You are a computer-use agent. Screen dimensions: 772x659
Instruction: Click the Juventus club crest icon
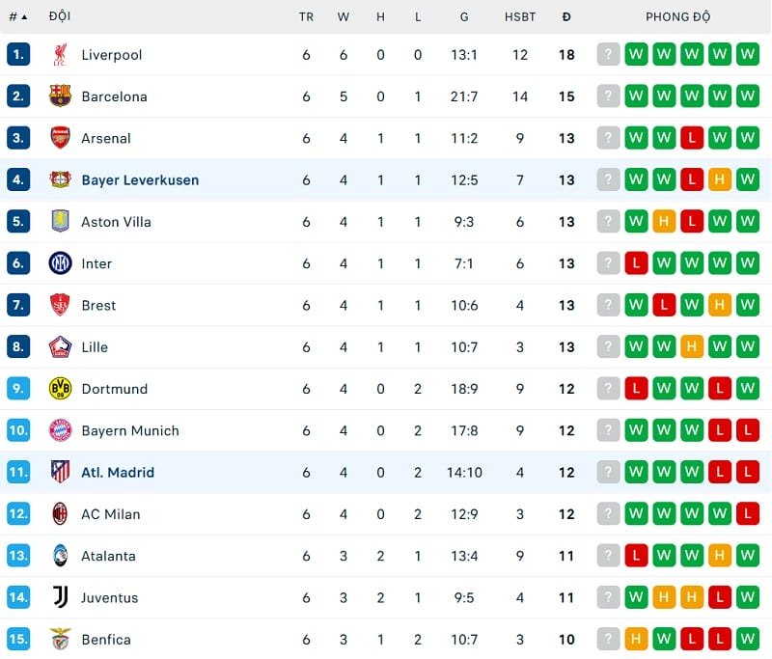[60, 597]
